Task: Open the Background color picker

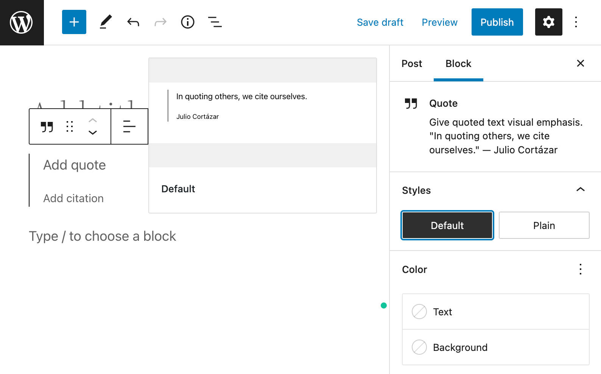Action: 496,347
